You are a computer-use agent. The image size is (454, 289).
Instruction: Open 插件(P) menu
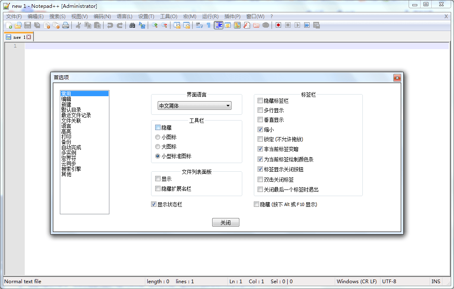(x=232, y=16)
